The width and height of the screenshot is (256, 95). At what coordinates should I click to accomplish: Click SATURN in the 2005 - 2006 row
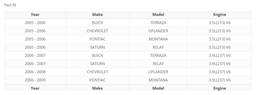98,47
